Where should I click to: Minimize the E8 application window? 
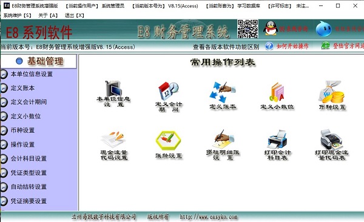point(321,6)
